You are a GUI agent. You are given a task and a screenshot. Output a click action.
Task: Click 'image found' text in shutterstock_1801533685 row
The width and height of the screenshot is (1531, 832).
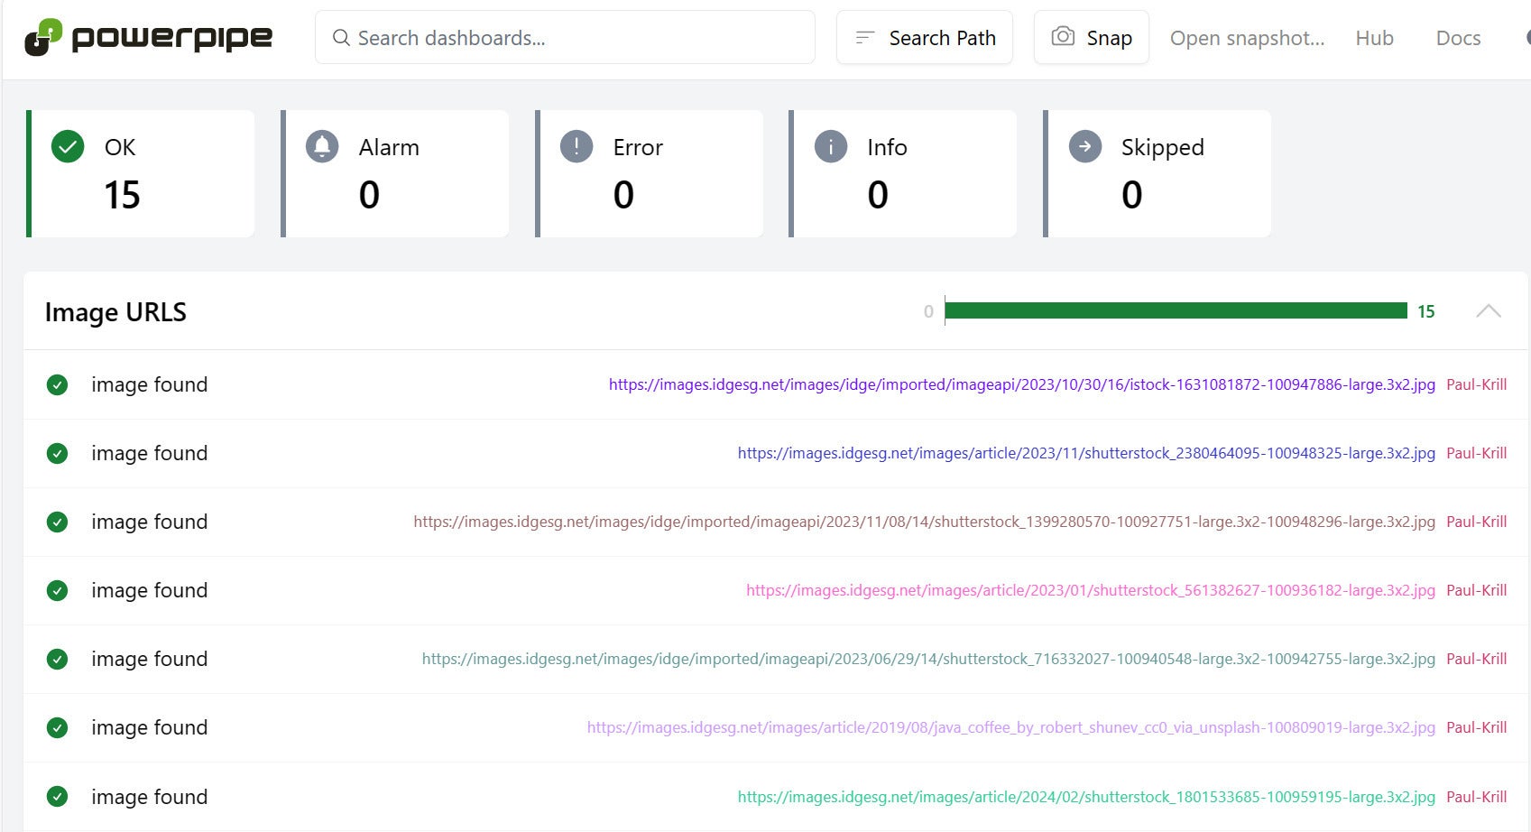tap(149, 797)
